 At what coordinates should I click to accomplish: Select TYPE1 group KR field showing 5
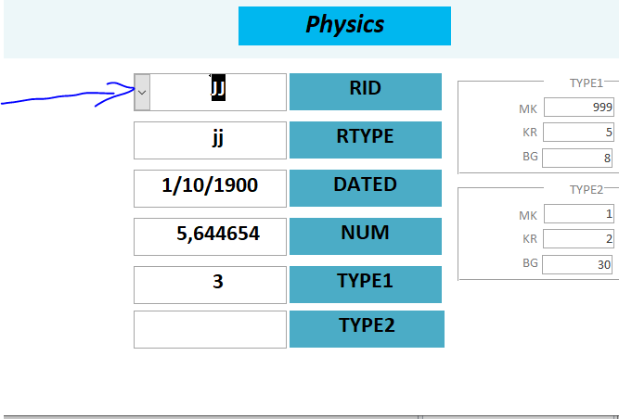(578, 132)
